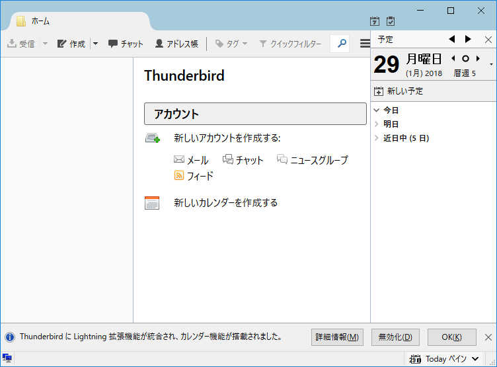Click the 詳細情報(M) button
Image resolution: width=497 pixels, height=367 pixels.
pyautogui.click(x=337, y=337)
